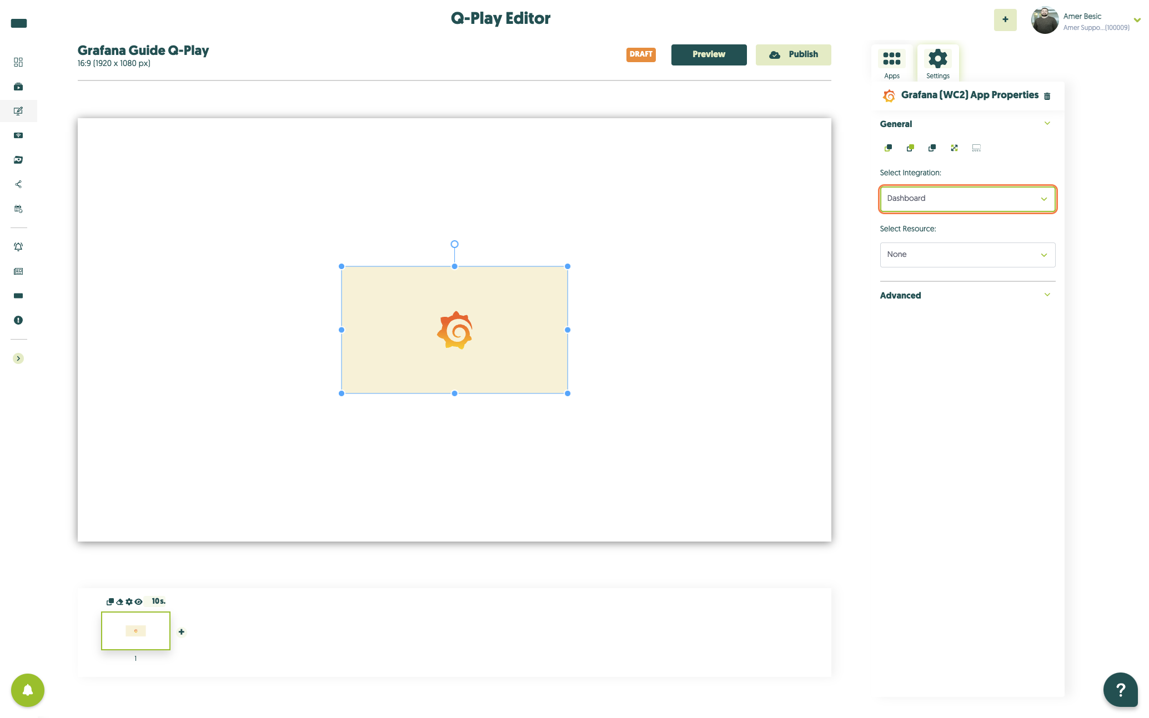Click the solid rectangle icon in sidebar
This screenshot has width=1149, height=718.
pos(18,296)
